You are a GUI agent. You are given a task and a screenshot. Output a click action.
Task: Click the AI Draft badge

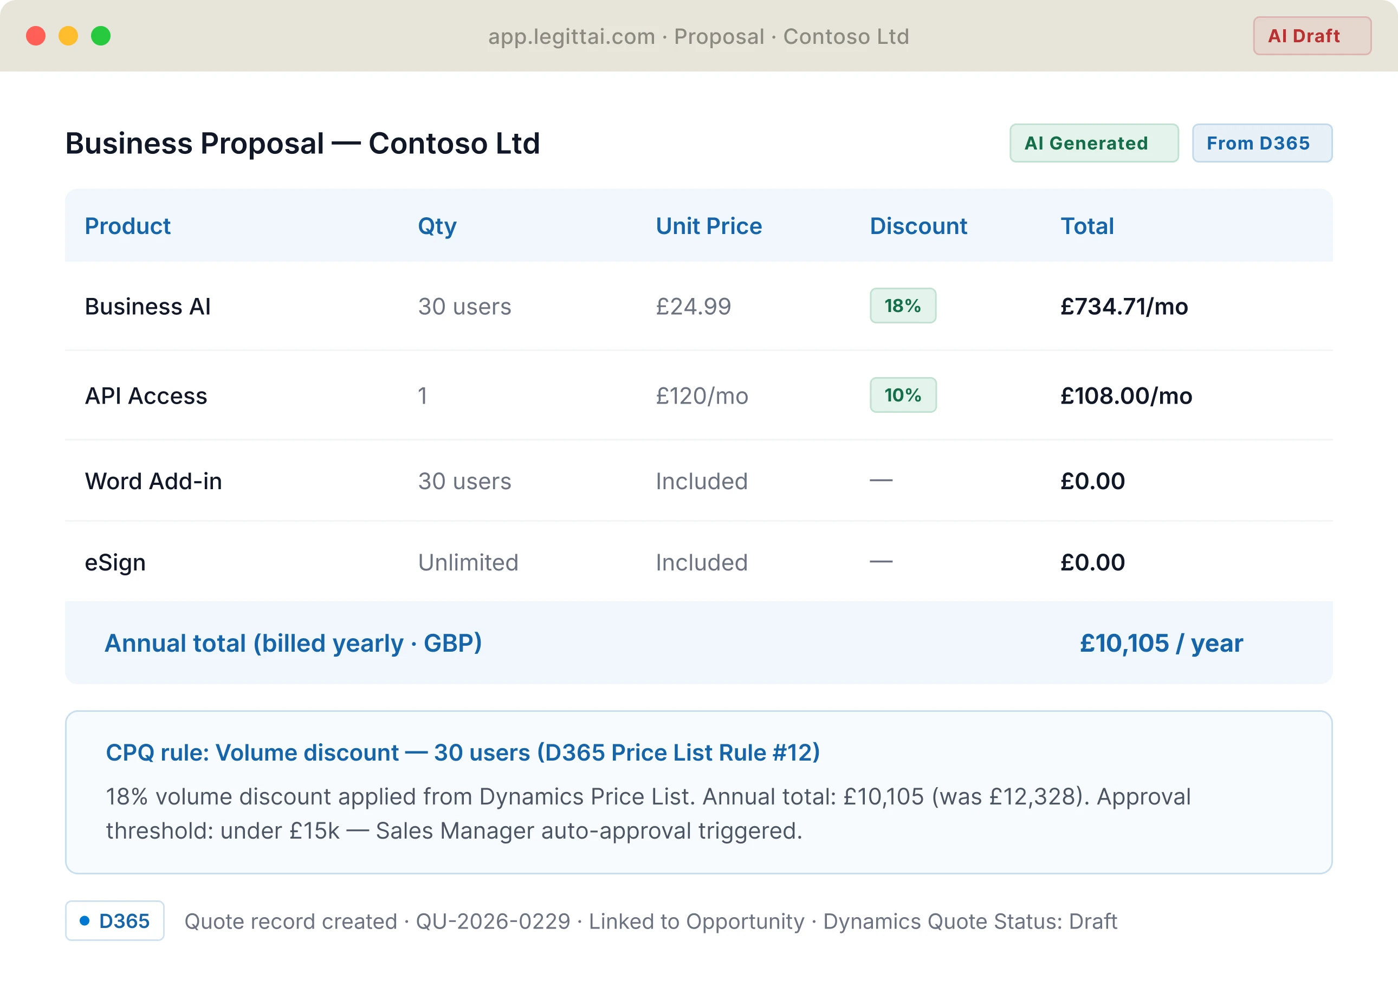click(x=1312, y=36)
